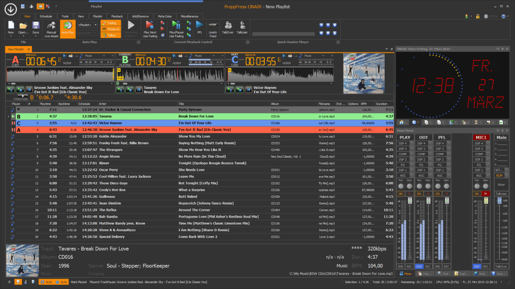The width and height of the screenshot is (515, 289).
Task: Switch to the Scheduler ribbon tab
Action: [x=46, y=16]
